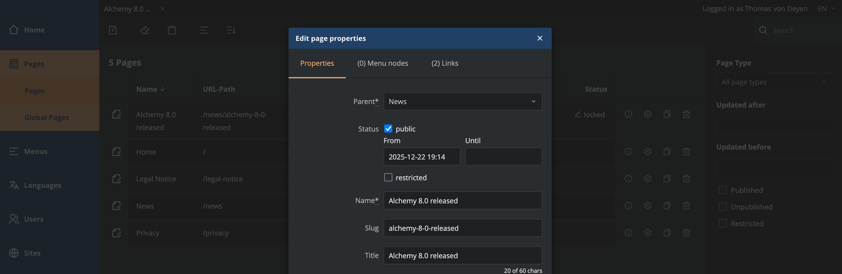The height and width of the screenshot is (274, 842).
Task: Uncheck the public status checkbox
Action: point(388,129)
